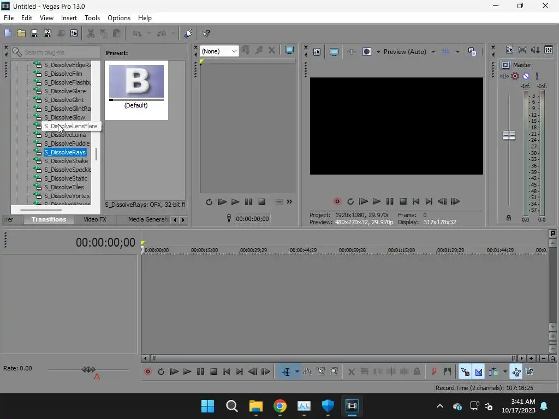The height and width of the screenshot is (419, 559).
Task: Click the Redo arrow icon
Action: 162,33
